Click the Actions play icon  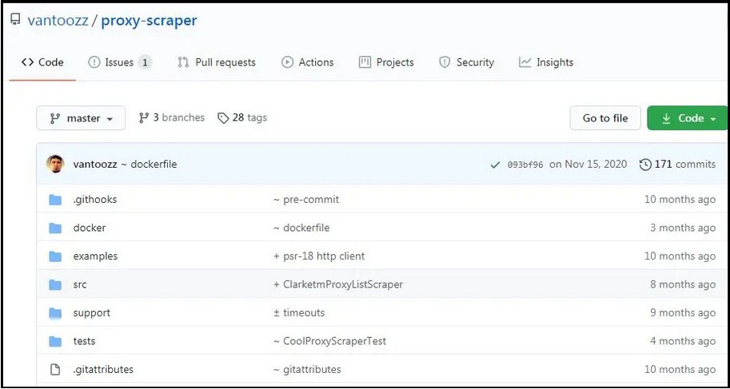tap(287, 62)
